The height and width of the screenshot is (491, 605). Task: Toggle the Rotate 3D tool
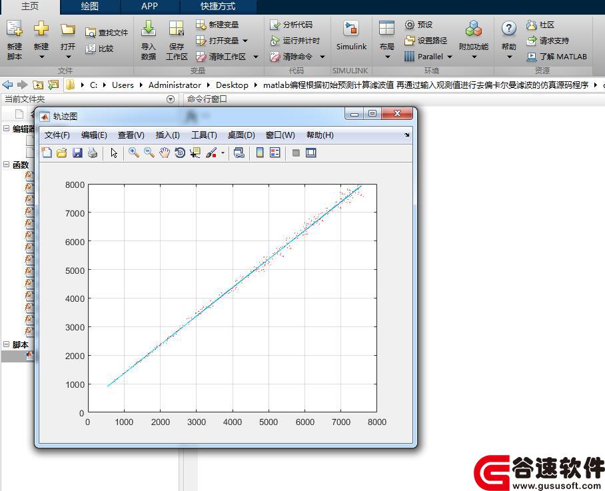pos(180,153)
